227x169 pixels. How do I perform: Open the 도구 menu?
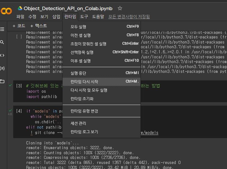tap(84, 16)
